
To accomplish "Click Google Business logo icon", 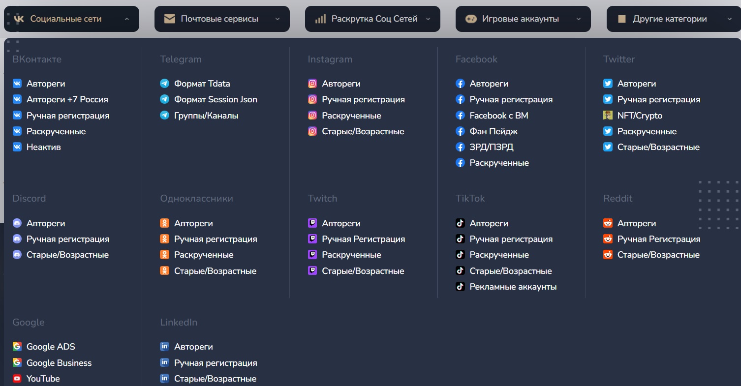I will tap(17, 363).
